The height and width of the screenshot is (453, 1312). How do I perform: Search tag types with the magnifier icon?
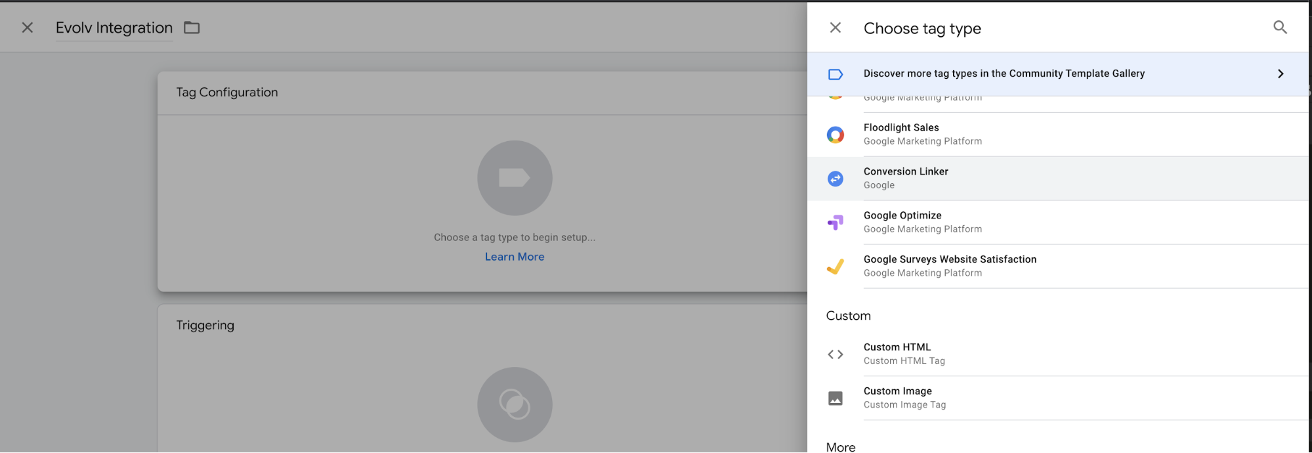[x=1280, y=28]
